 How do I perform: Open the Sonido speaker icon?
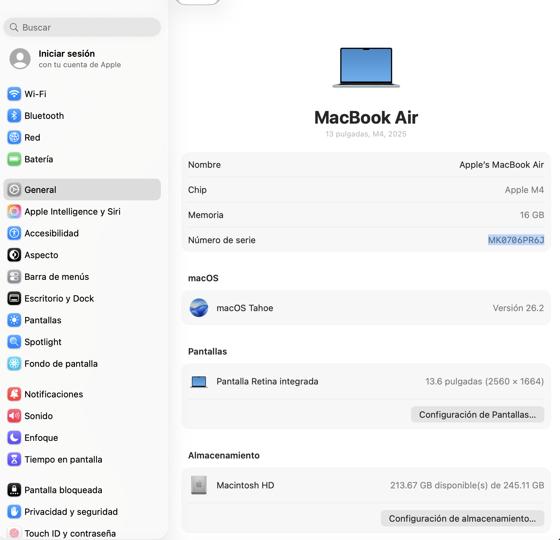(14, 416)
